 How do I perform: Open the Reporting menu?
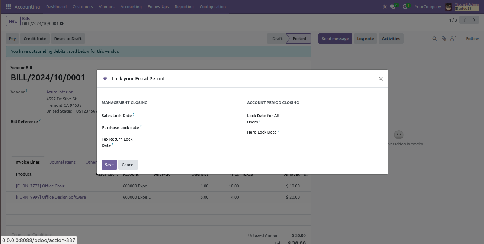click(x=184, y=7)
